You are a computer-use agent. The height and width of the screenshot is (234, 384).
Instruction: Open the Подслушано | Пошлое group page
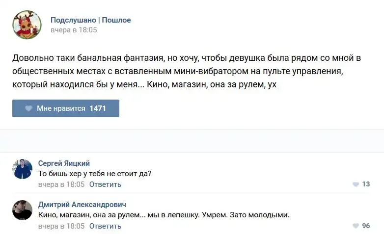coord(90,20)
